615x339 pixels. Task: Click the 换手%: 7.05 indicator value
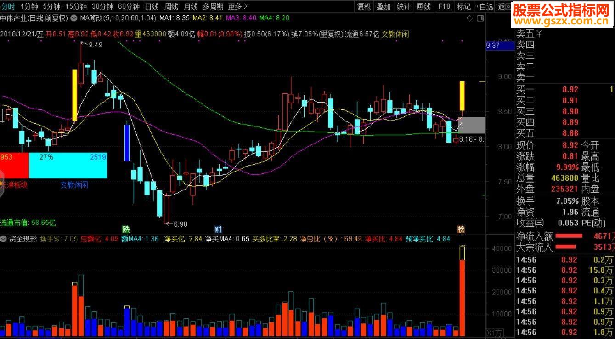[59, 239]
